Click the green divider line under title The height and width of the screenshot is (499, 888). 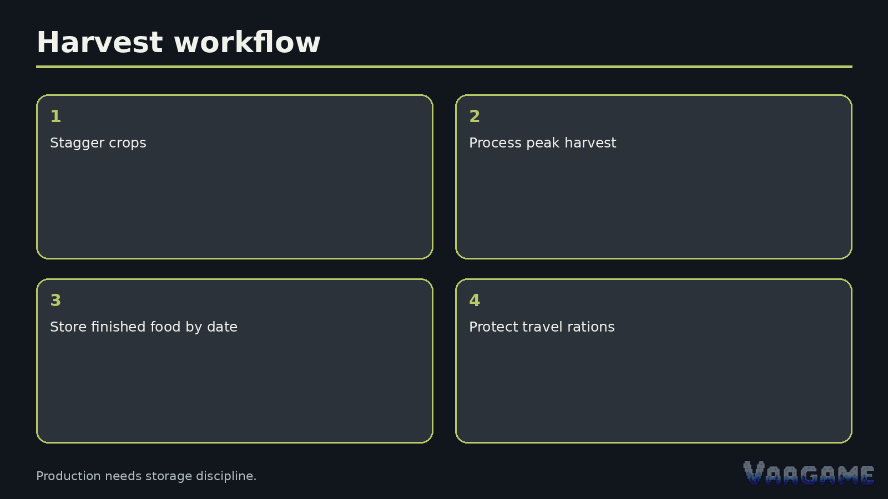tap(444, 67)
